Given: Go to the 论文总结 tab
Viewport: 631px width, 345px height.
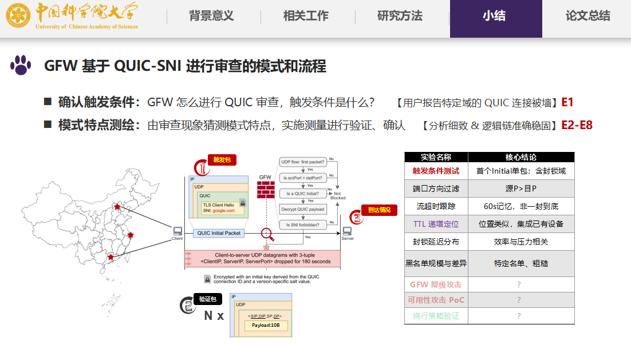Looking at the screenshot, I should click(x=587, y=16).
